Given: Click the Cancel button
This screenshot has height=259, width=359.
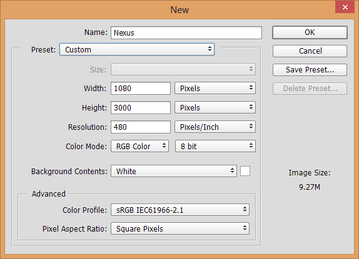Looking at the screenshot, I should click(x=310, y=51).
